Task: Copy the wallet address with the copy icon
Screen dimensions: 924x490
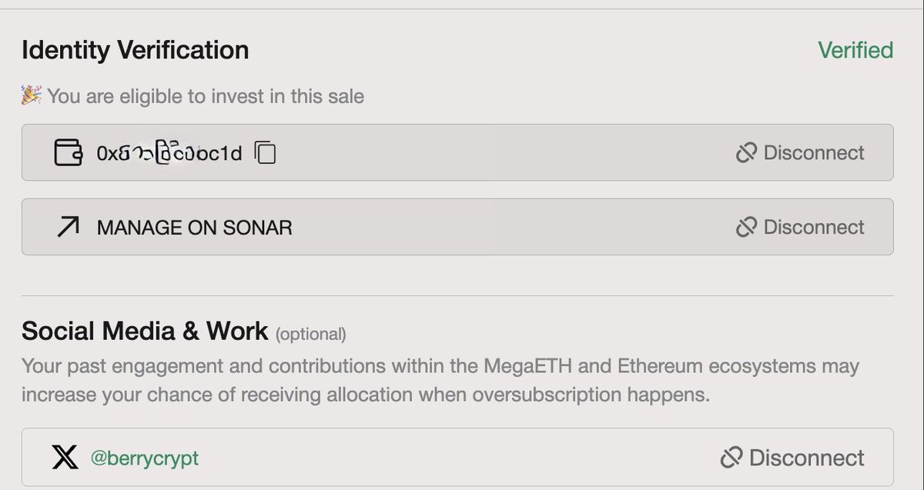Action: click(265, 152)
